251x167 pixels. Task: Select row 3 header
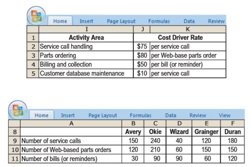[x=33, y=56]
